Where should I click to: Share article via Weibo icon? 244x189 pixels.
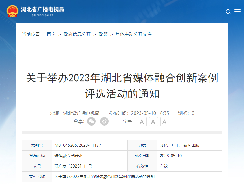coord(104,122)
